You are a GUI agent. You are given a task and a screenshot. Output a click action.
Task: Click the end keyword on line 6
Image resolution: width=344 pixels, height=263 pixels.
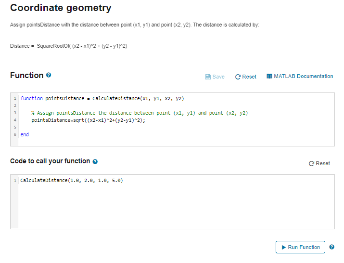[x=25, y=134]
